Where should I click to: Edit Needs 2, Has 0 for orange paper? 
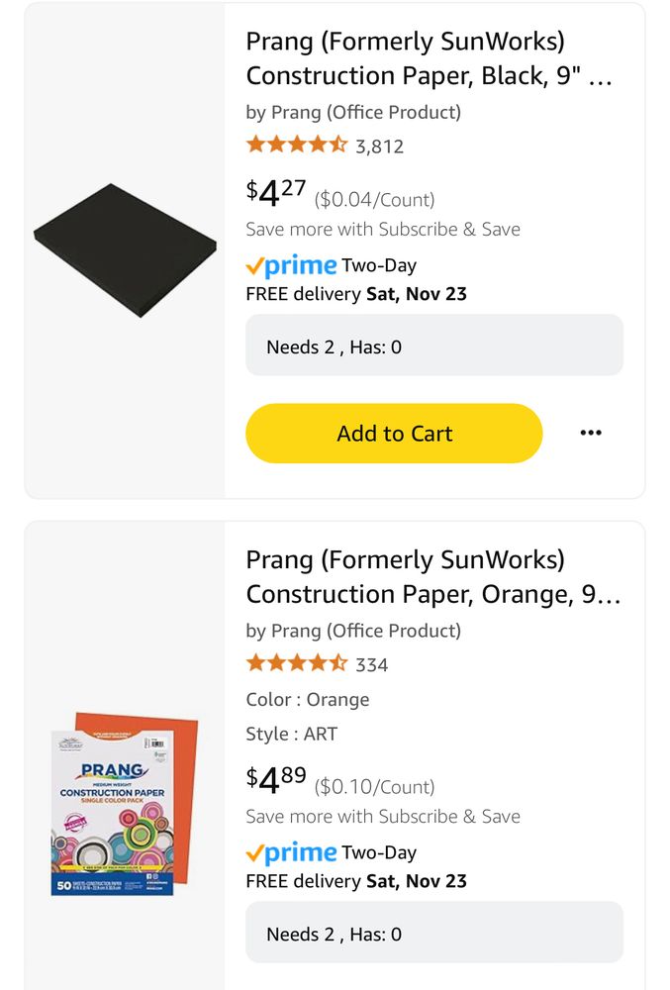(x=433, y=933)
